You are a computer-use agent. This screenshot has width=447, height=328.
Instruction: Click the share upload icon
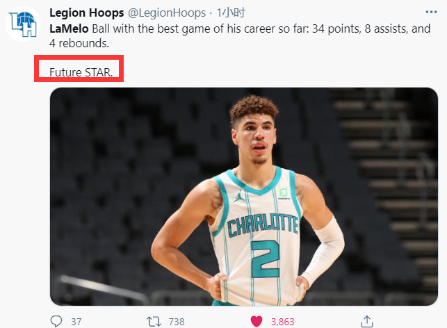point(366,321)
